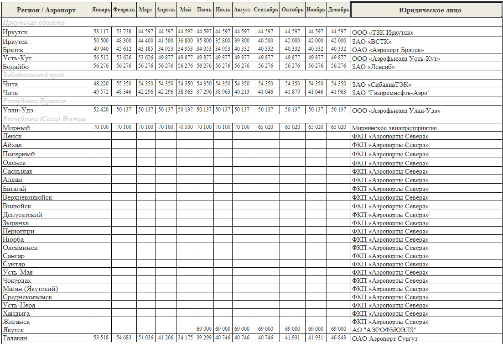Select the Братск January value '49 940'
The height and width of the screenshot is (344, 503).
point(101,49)
